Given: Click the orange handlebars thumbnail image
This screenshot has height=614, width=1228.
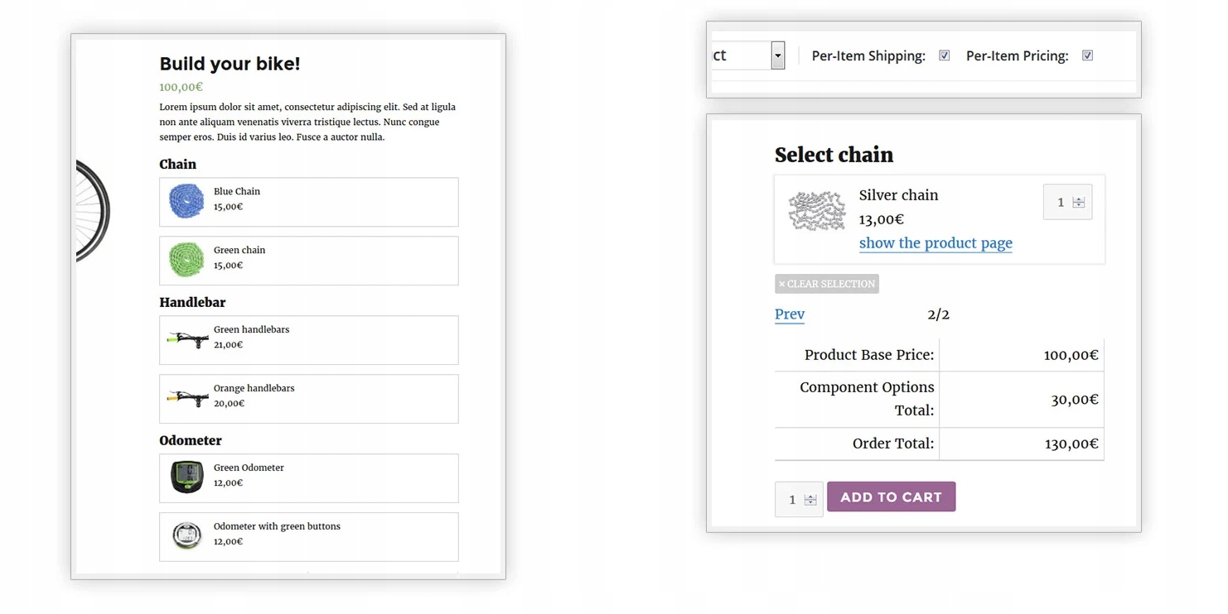Looking at the screenshot, I should (187, 398).
